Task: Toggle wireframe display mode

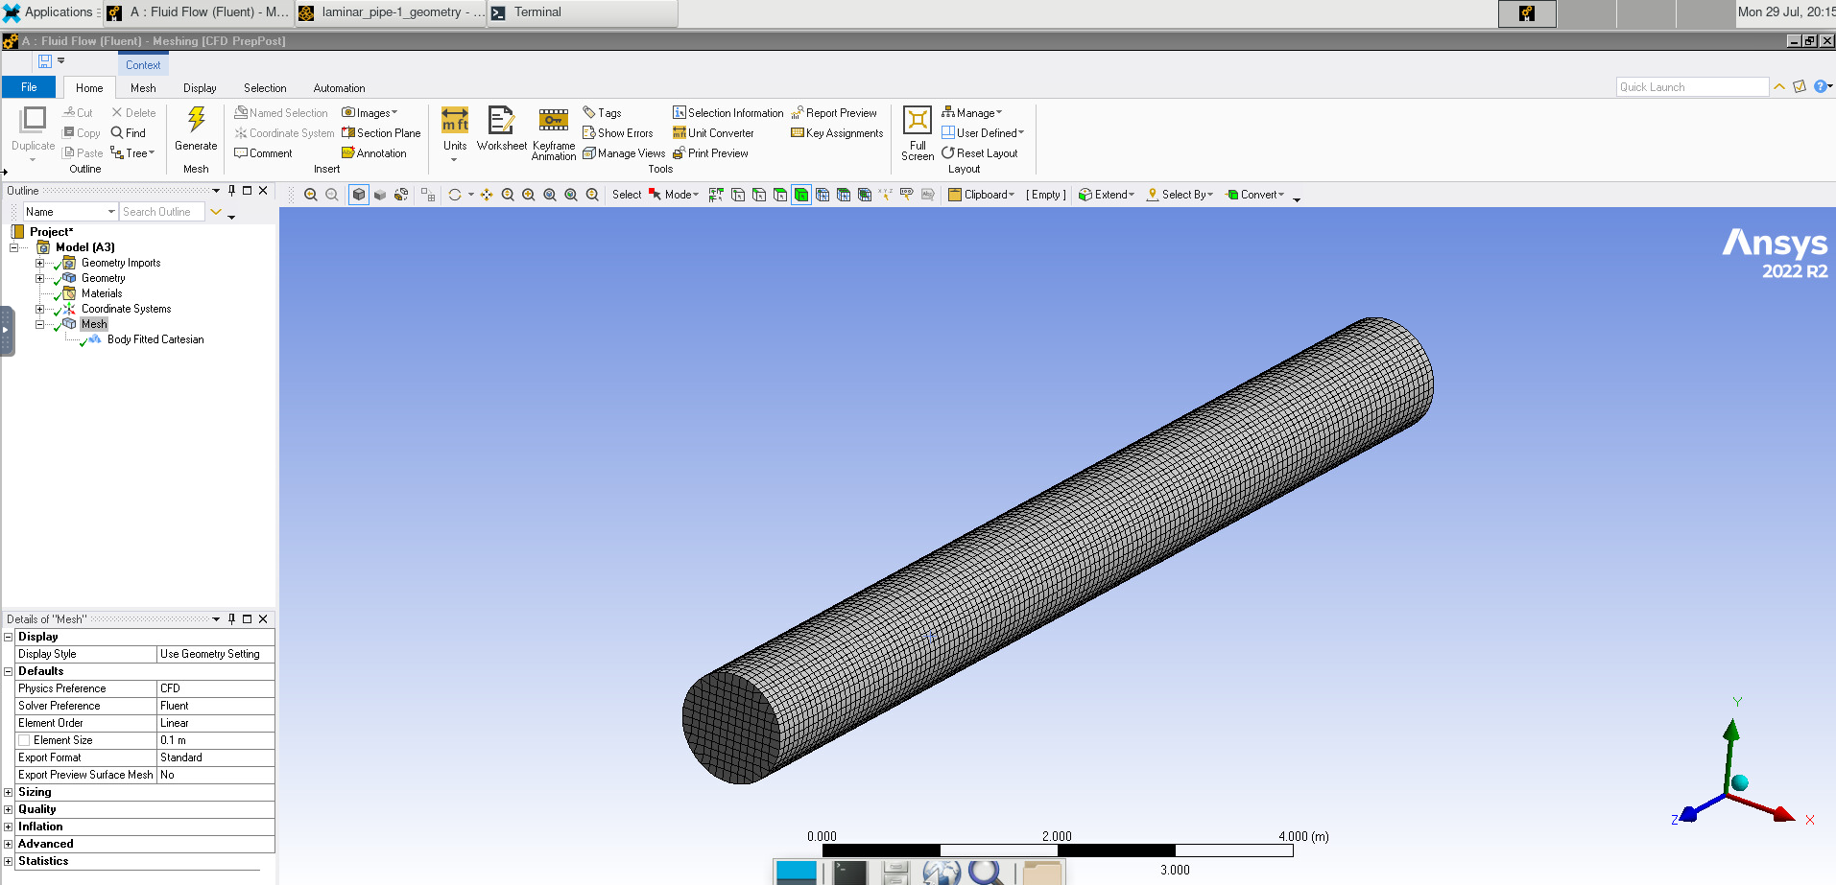Action: coord(401,195)
